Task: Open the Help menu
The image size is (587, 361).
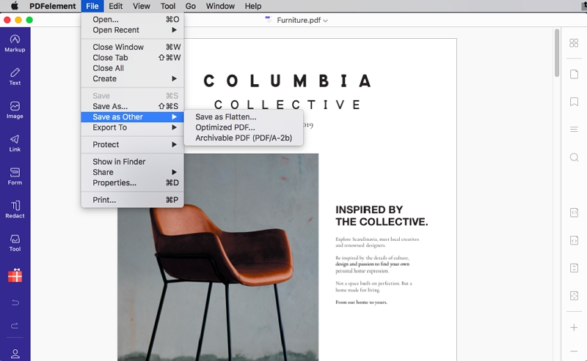Action: tap(253, 6)
